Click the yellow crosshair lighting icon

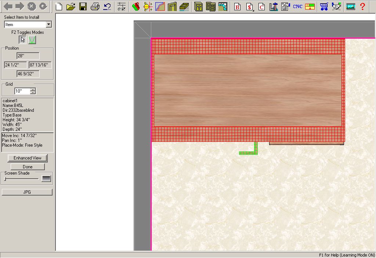[148, 7]
